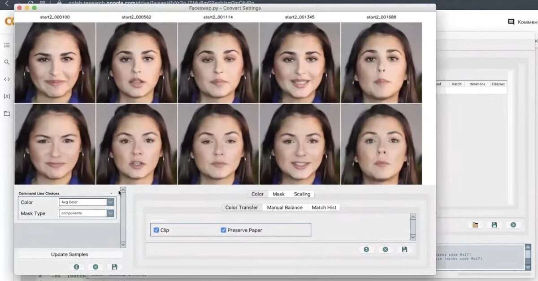Click the refresh icon under the Color Transfer panel
The height and width of the screenshot is (281, 538).
pyautogui.click(x=366, y=249)
